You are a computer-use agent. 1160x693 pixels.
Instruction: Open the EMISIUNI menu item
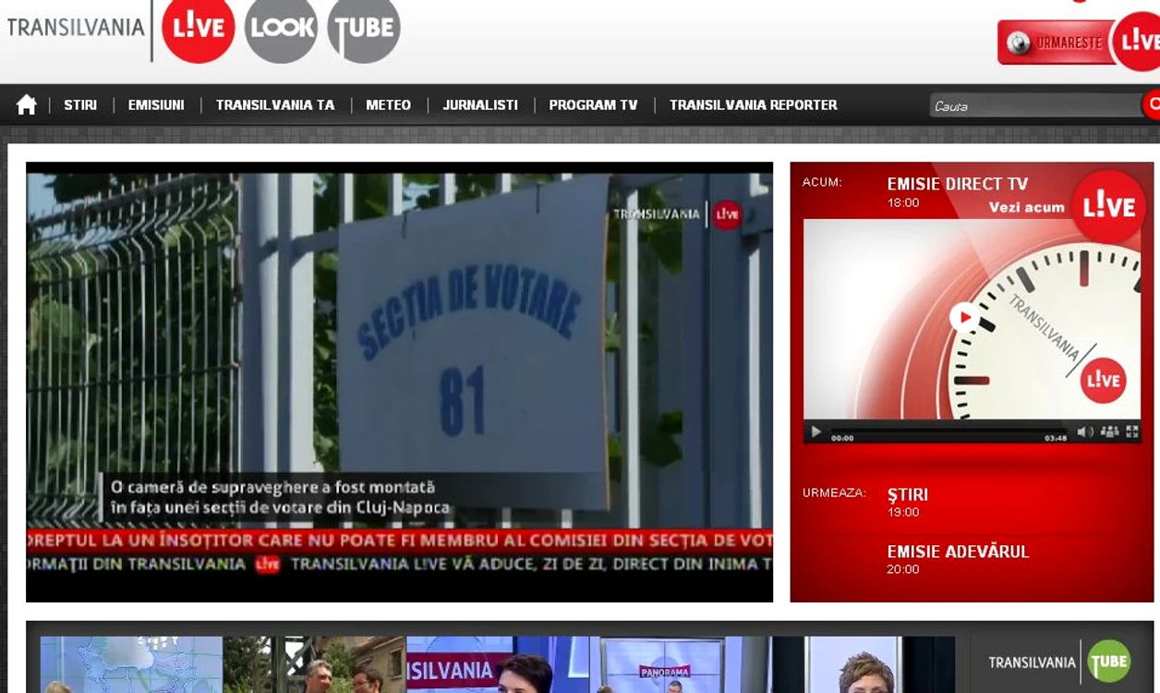[x=156, y=105]
